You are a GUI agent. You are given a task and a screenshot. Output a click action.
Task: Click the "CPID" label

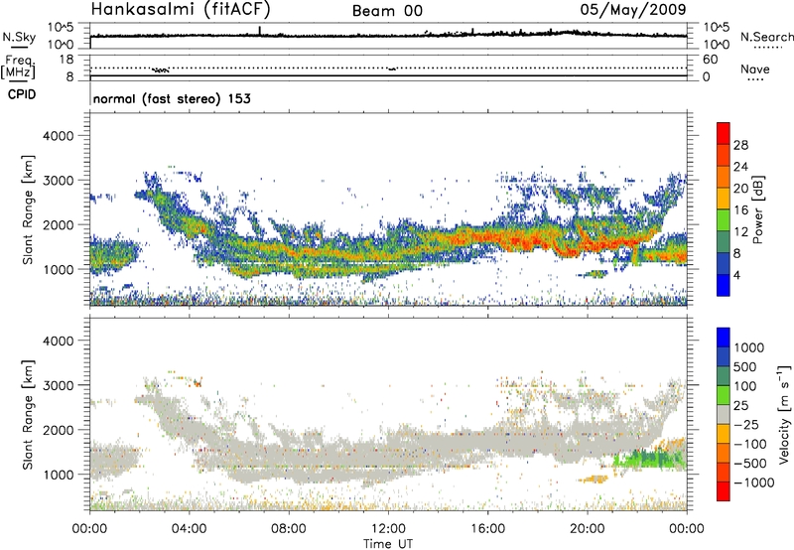[22, 94]
